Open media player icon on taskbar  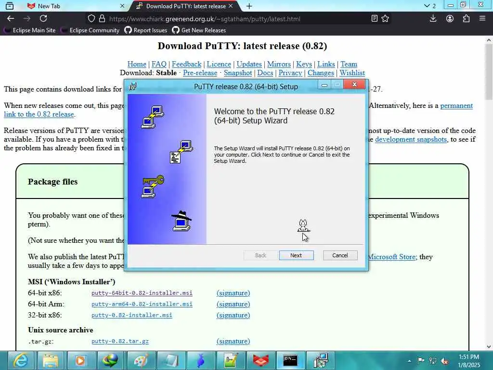pos(80,360)
